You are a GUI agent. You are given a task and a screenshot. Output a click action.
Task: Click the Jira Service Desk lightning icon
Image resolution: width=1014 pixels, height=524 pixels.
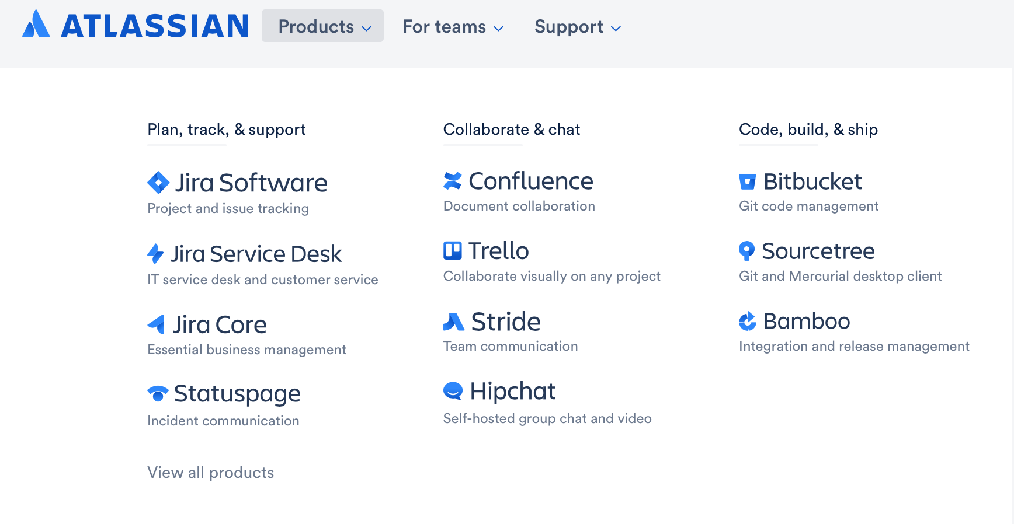click(155, 254)
